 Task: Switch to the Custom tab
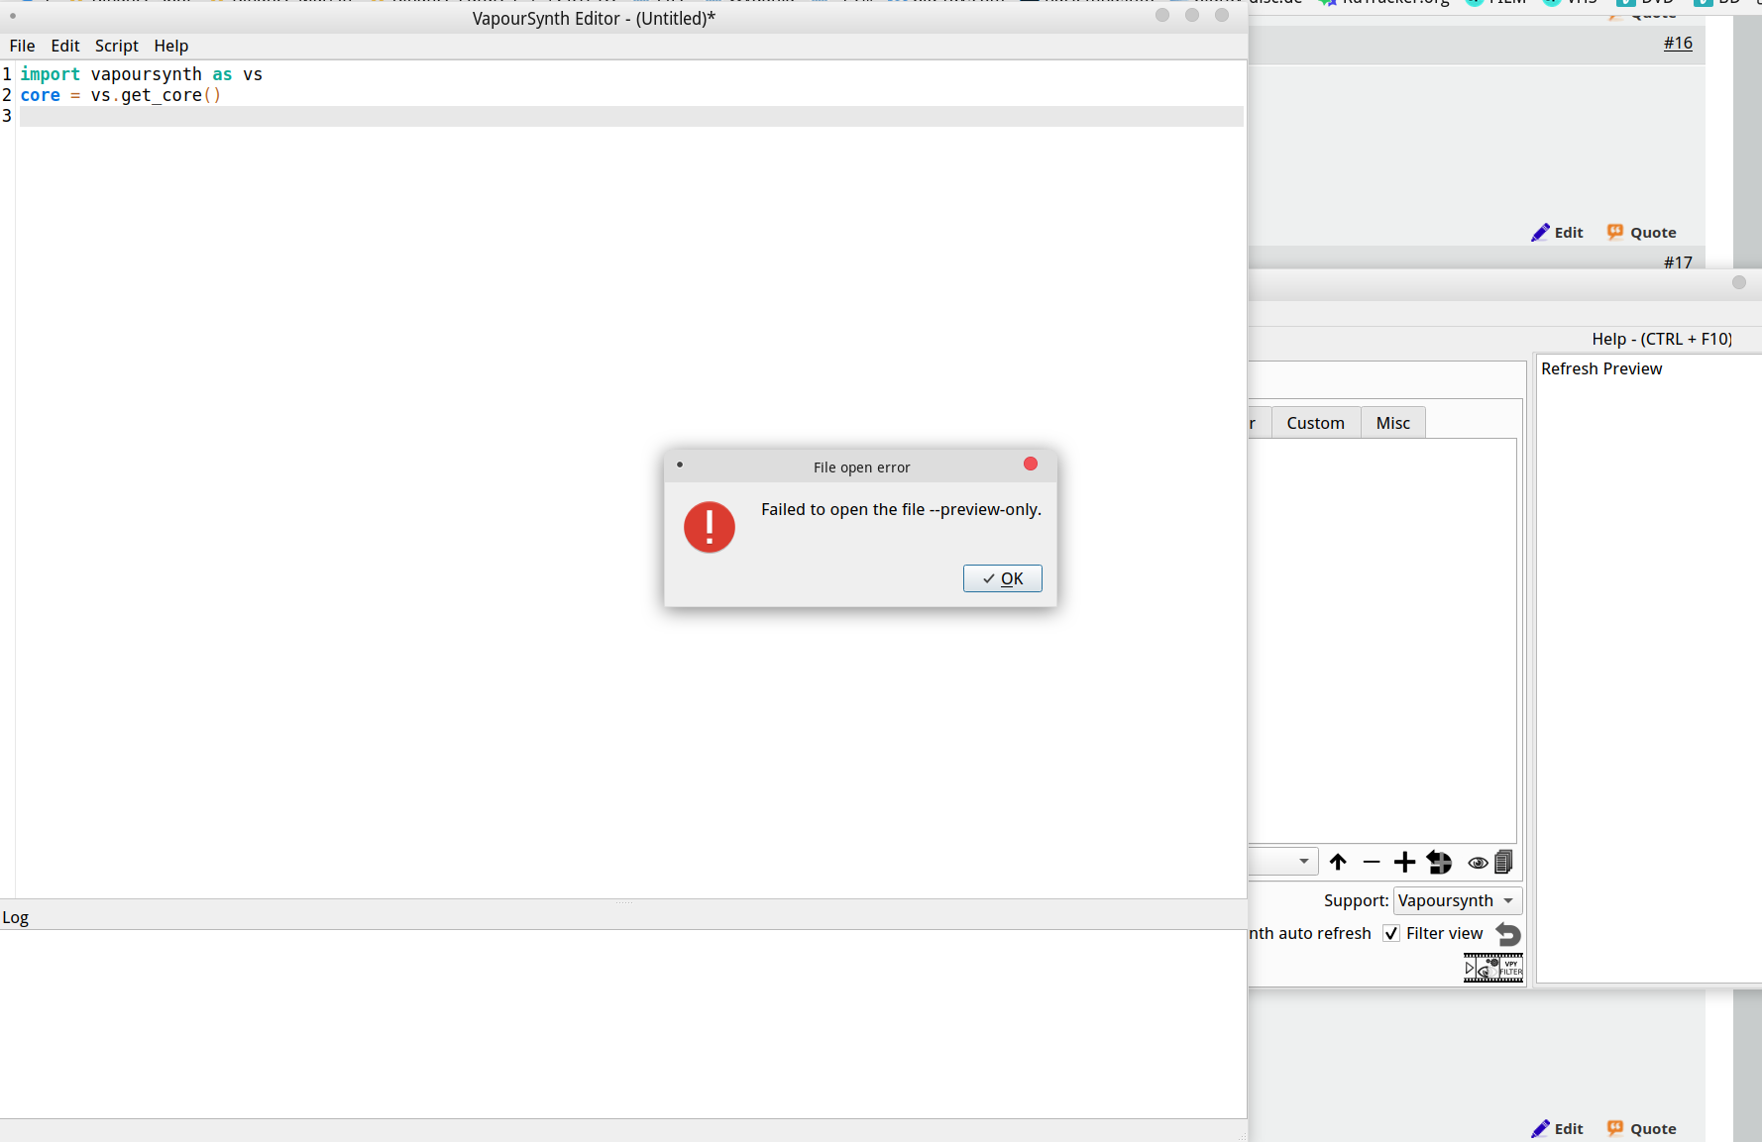[x=1315, y=423]
